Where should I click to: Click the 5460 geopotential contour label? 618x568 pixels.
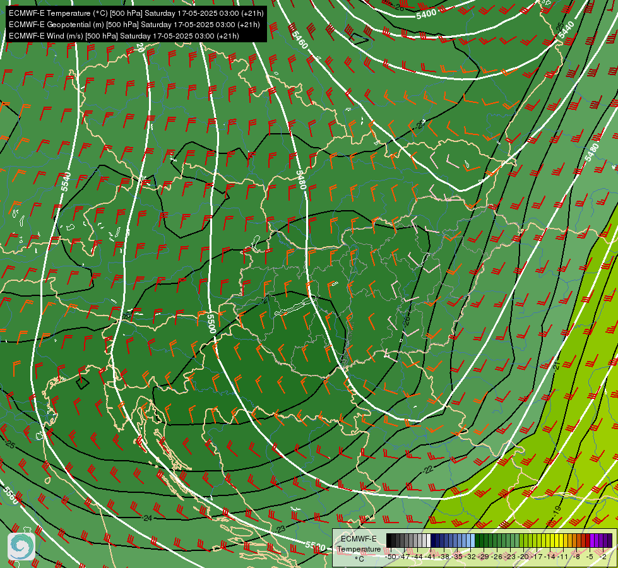300,39
